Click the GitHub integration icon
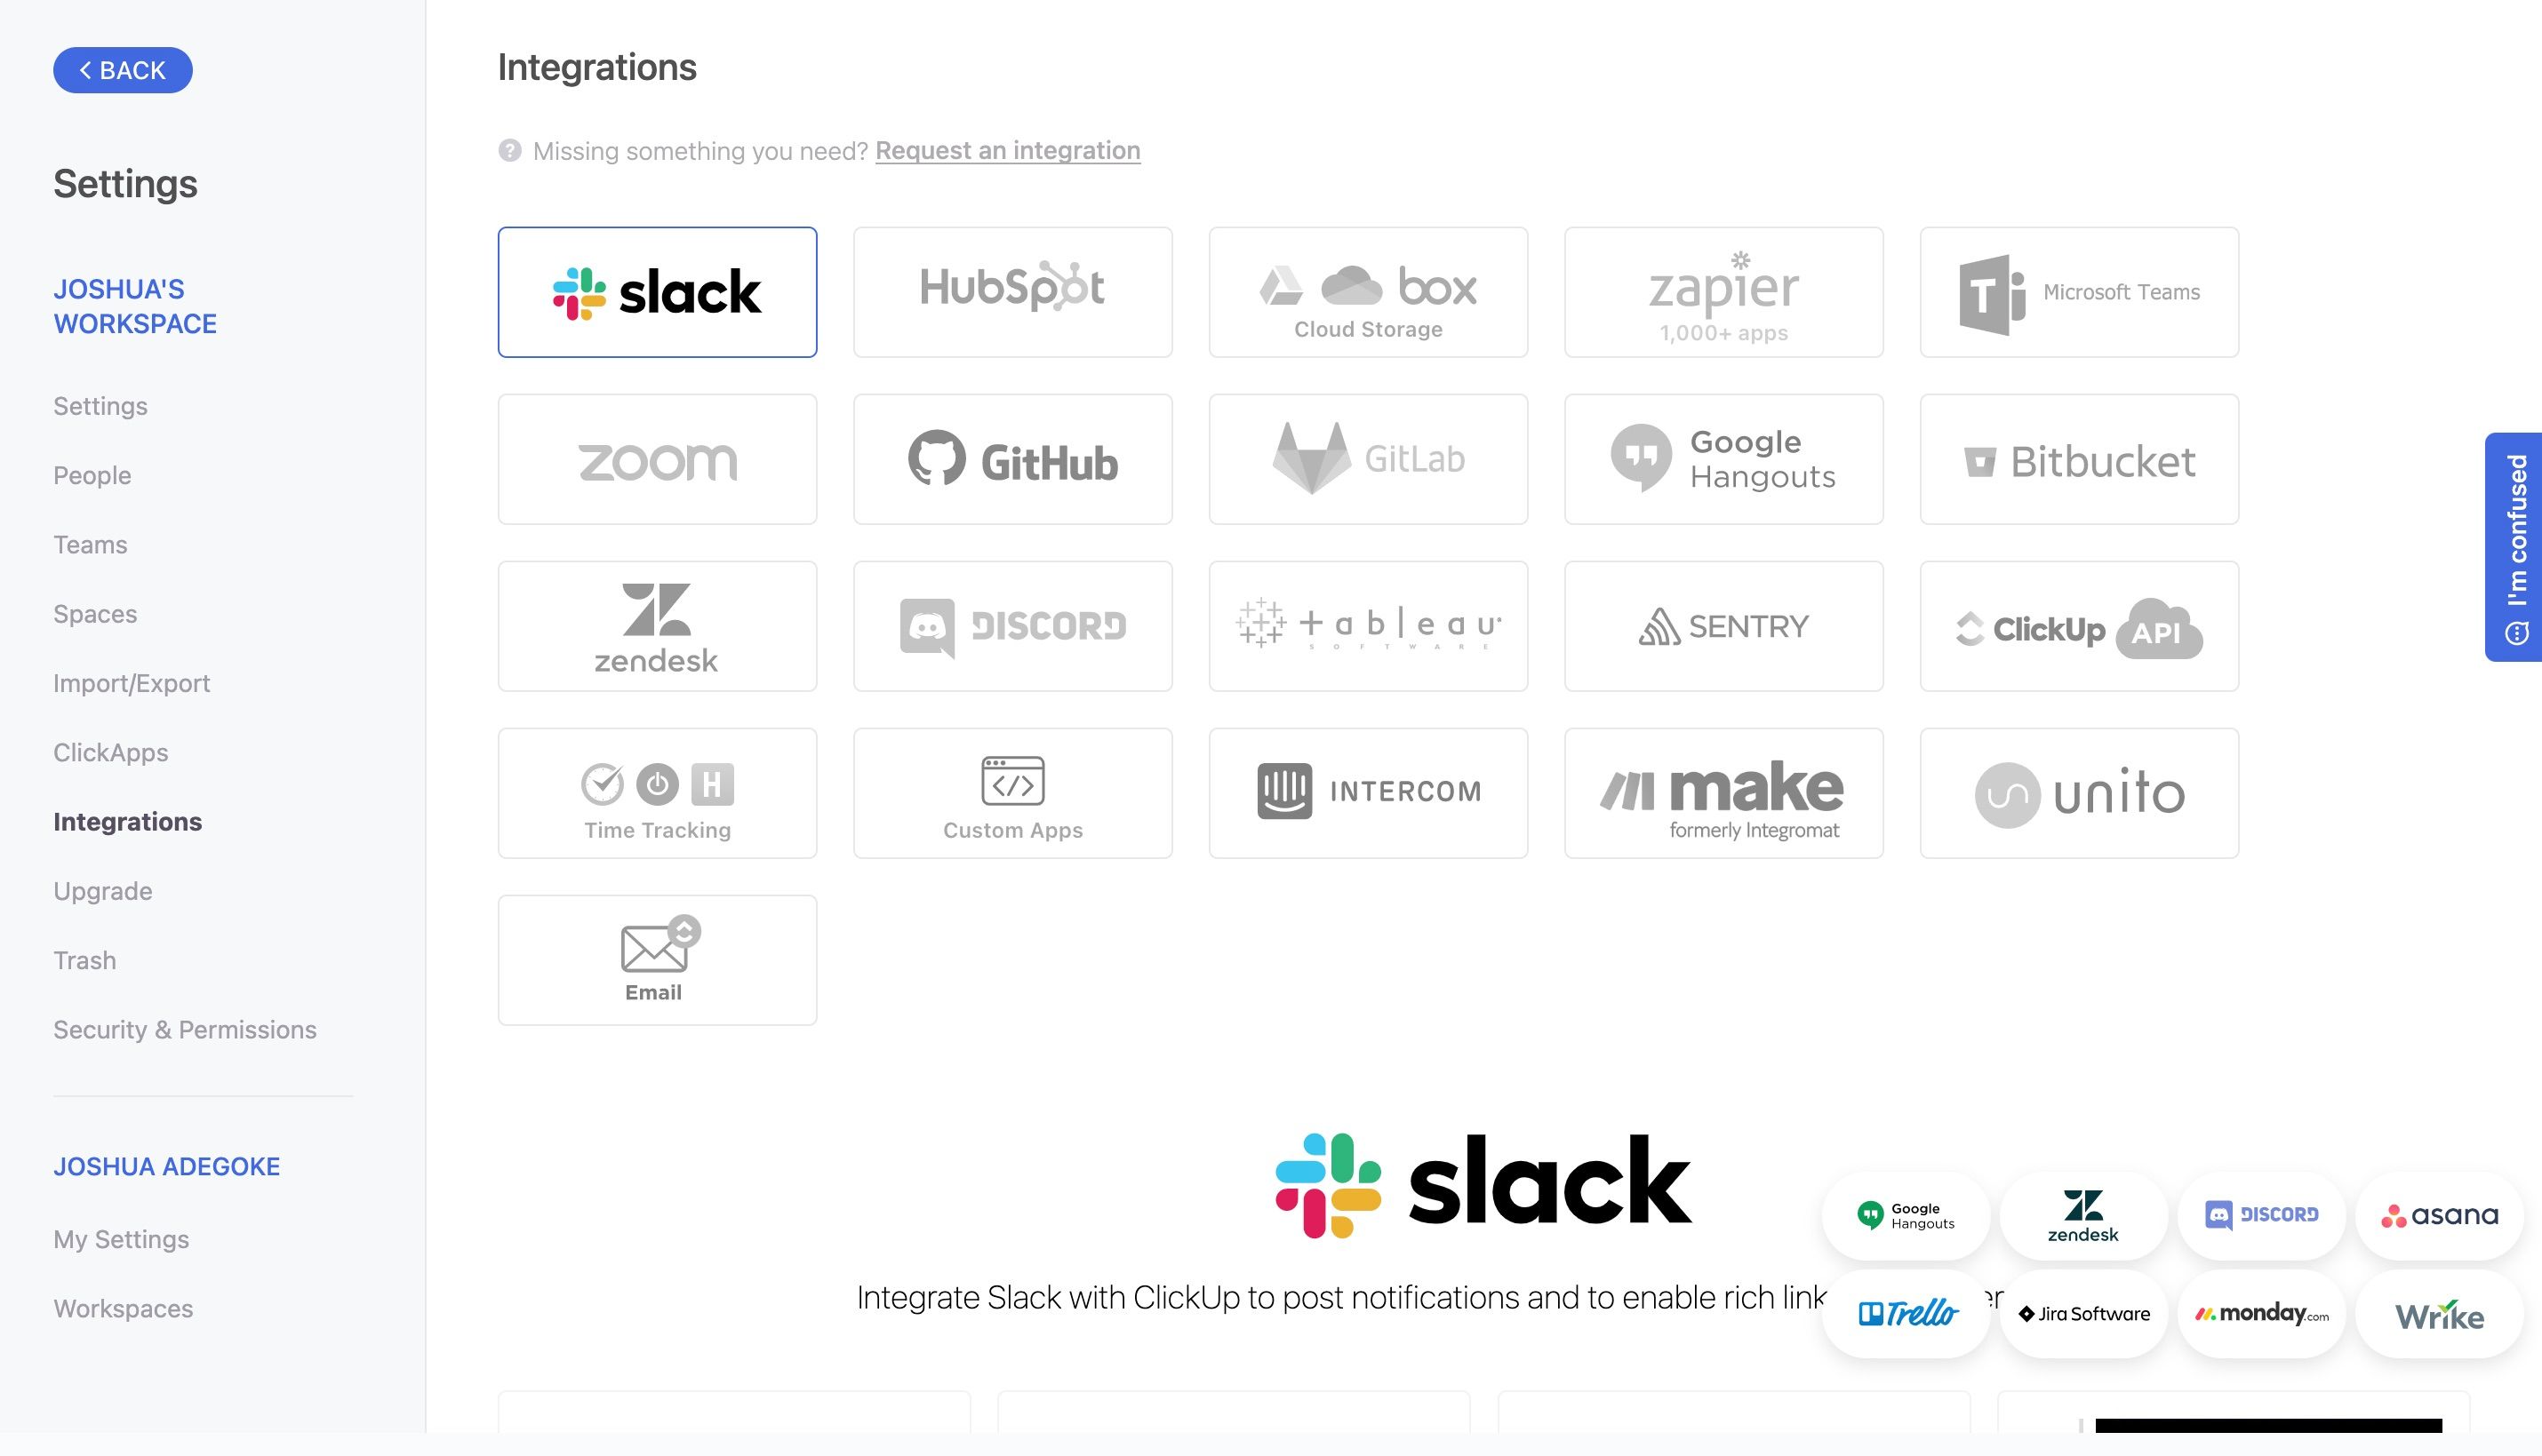The width and height of the screenshot is (2542, 1456). pos(1012,457)
